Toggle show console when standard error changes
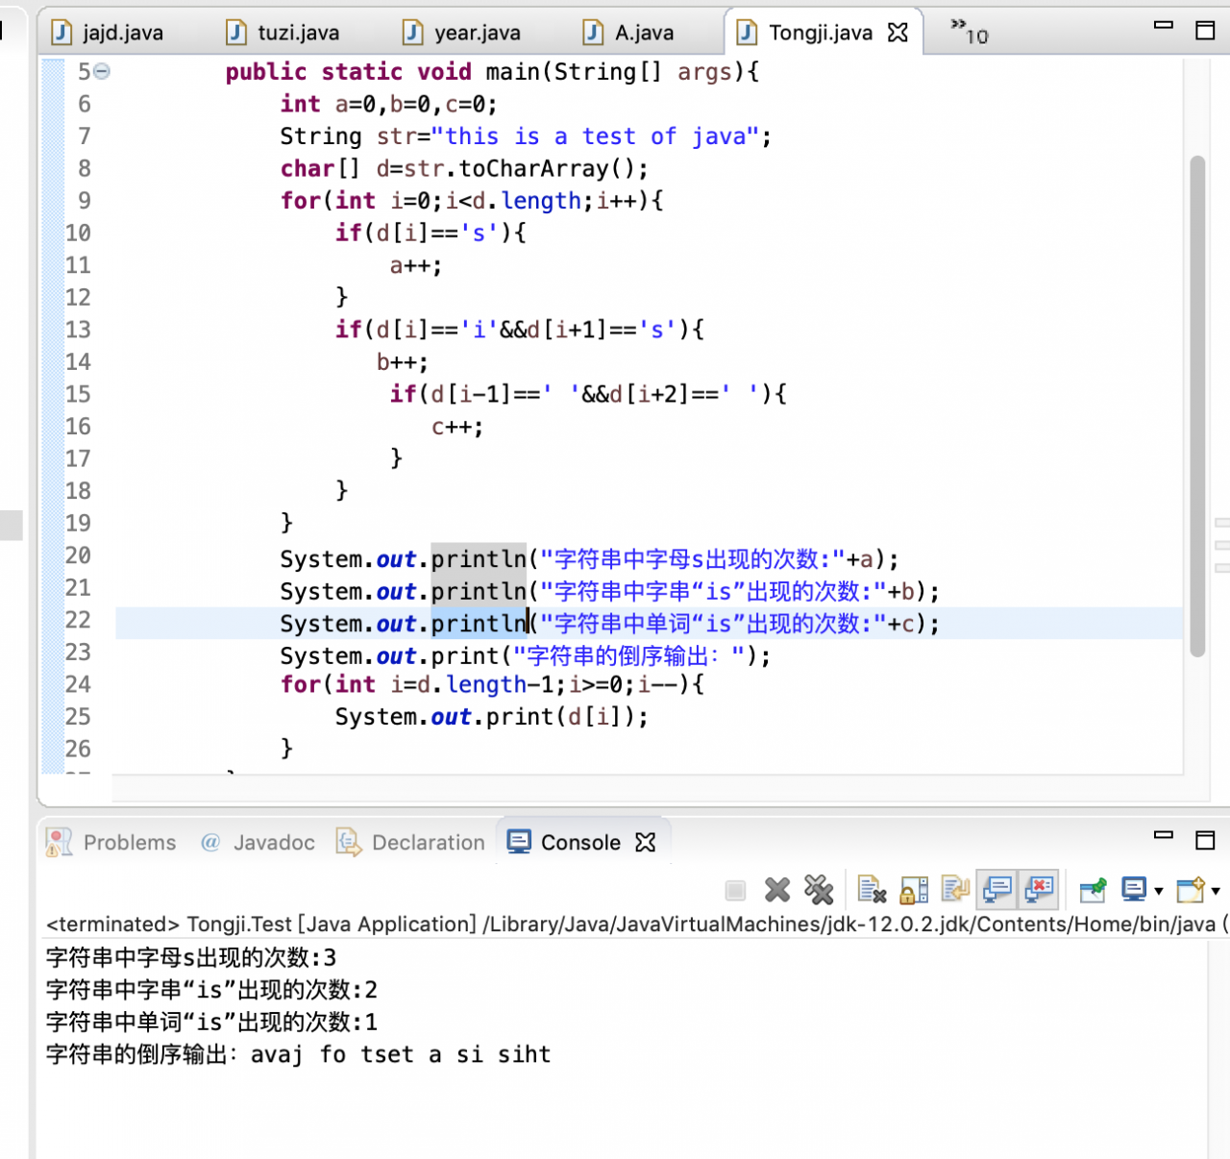This screenshot has height=1159, width=1230. [x=1040, y=891]
